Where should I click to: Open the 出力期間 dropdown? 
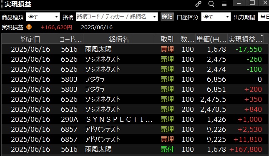click(x=264, y=17)
